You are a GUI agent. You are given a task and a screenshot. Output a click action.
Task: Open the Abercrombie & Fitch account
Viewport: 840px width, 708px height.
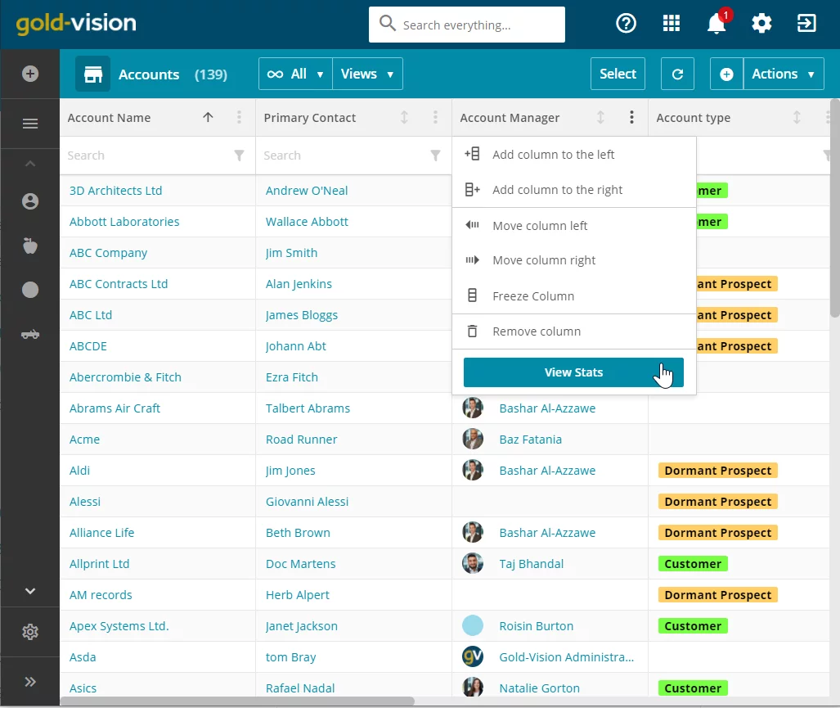coord(125,377)
